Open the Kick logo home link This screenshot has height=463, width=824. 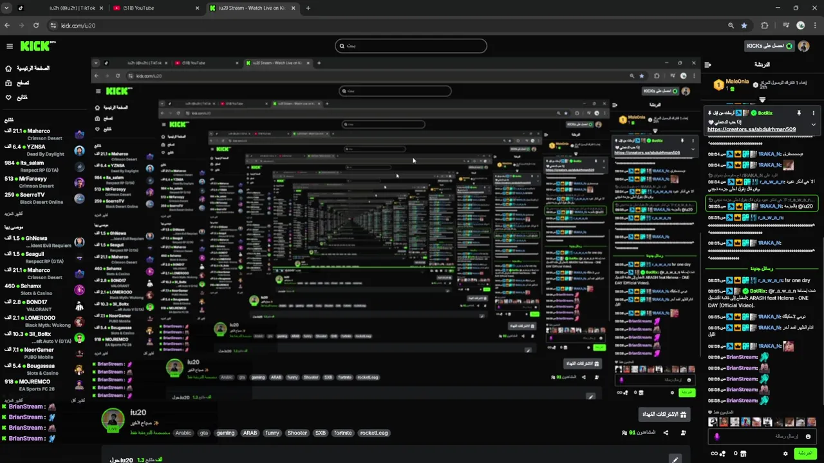tap(37, 46)
